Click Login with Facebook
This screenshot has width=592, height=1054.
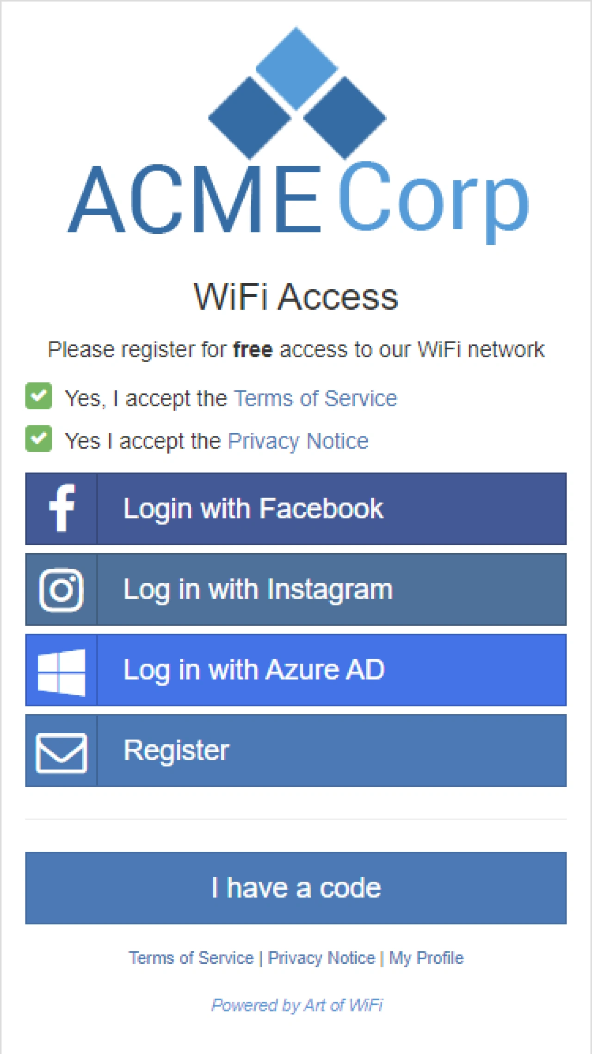(x=254, y=508)
